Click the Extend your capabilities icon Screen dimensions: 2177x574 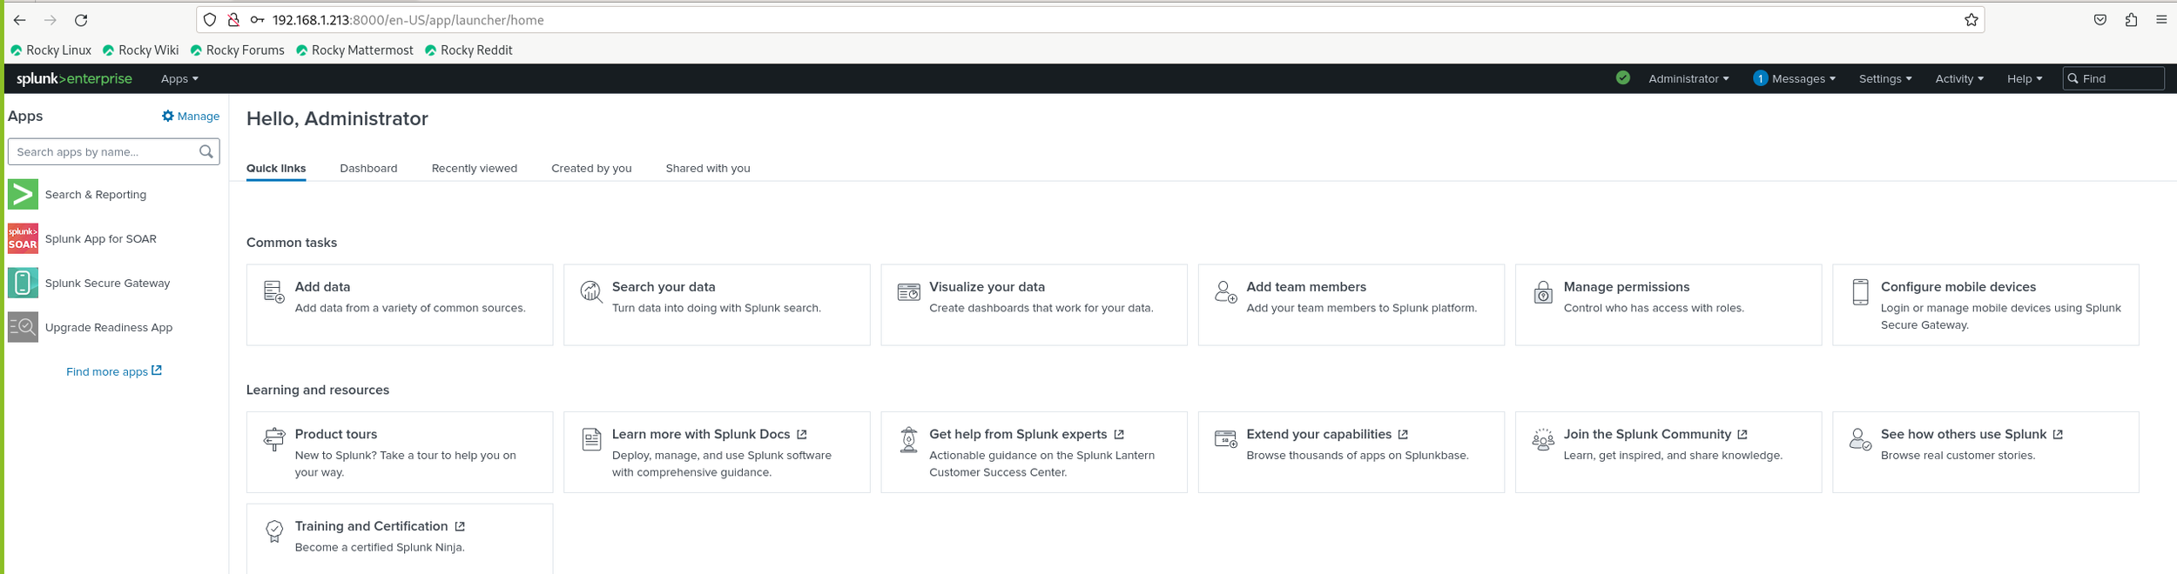(1225, 439)
